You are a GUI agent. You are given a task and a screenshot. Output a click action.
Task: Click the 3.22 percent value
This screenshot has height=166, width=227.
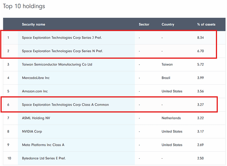point(200,118)
